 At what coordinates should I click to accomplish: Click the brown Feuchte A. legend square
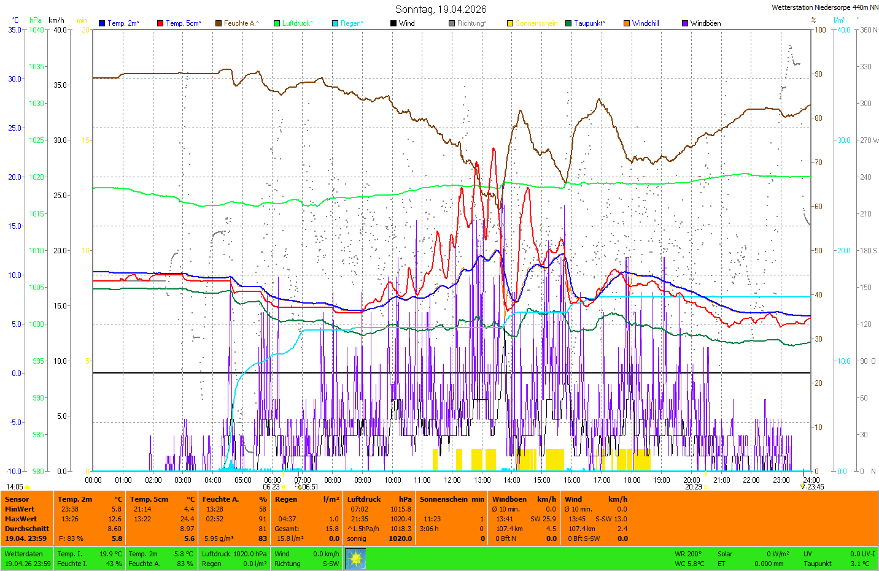click(x=219, y=23)
